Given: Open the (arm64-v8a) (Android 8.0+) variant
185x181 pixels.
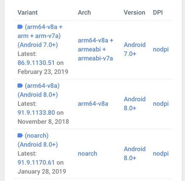Looking at the screenshot, I should (x=39, y=90).
